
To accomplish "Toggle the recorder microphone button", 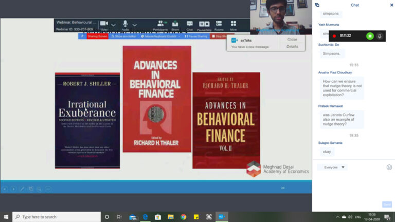I will click(x=380, y=36).
